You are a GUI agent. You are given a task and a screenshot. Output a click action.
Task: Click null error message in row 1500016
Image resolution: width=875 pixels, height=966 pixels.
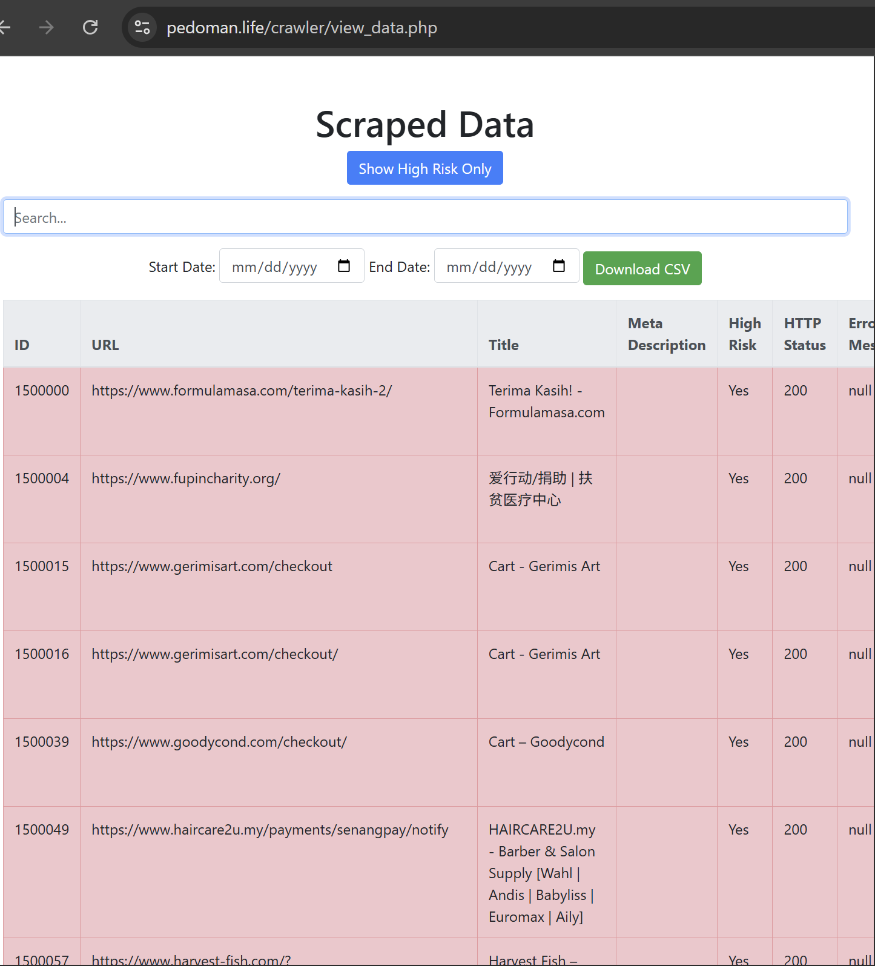pos(860,654)
